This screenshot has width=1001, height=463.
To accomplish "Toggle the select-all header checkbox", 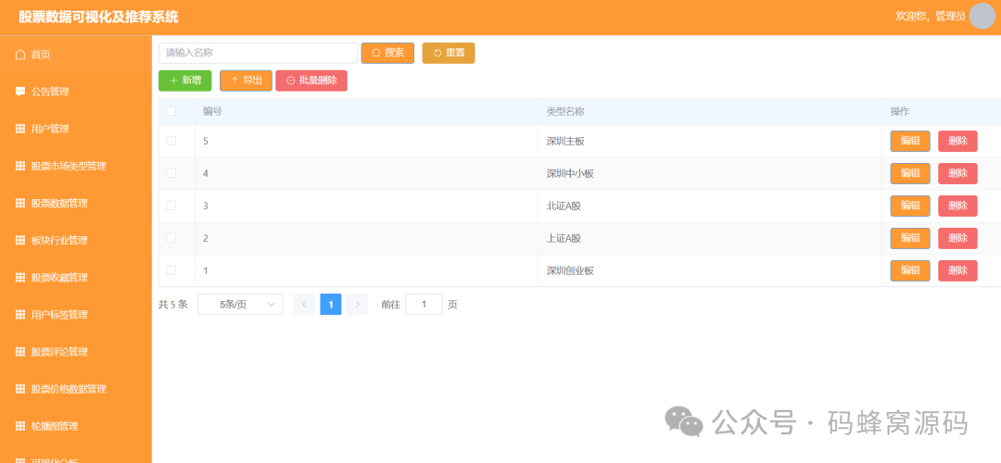I will click(x=171, y=111).
